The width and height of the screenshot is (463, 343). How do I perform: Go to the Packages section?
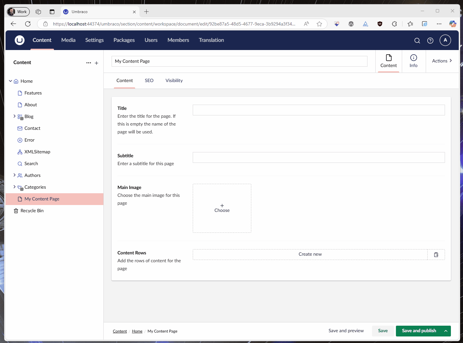(x=124, y=40)
